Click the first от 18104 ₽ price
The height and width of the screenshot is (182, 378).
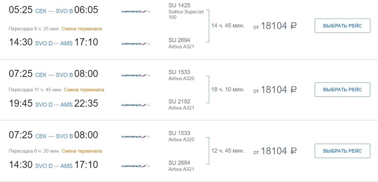point(275,26)
